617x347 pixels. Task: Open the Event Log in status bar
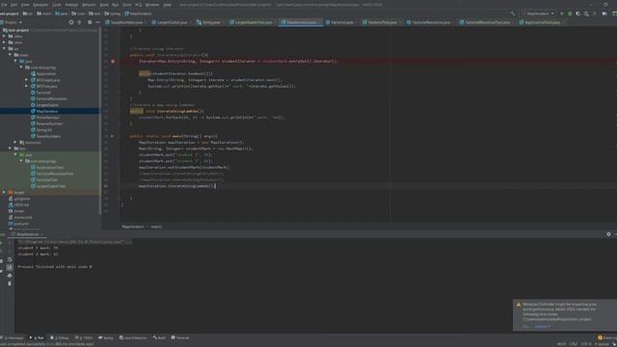coord(607,337)
